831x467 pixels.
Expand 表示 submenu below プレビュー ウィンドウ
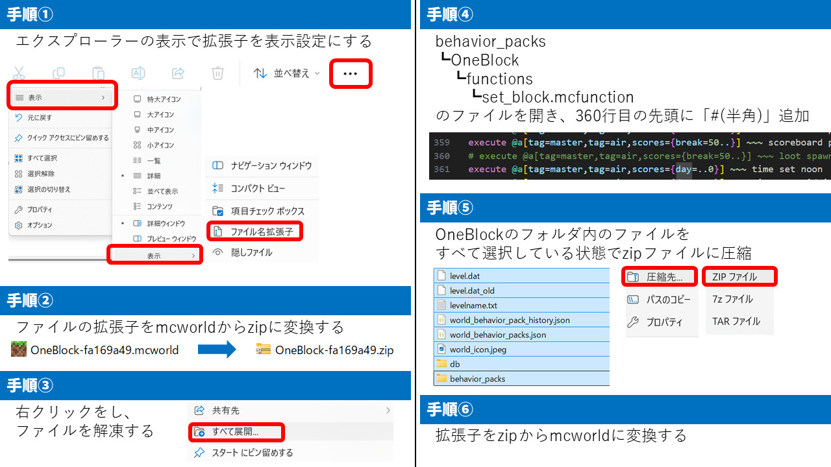[155, 256]
